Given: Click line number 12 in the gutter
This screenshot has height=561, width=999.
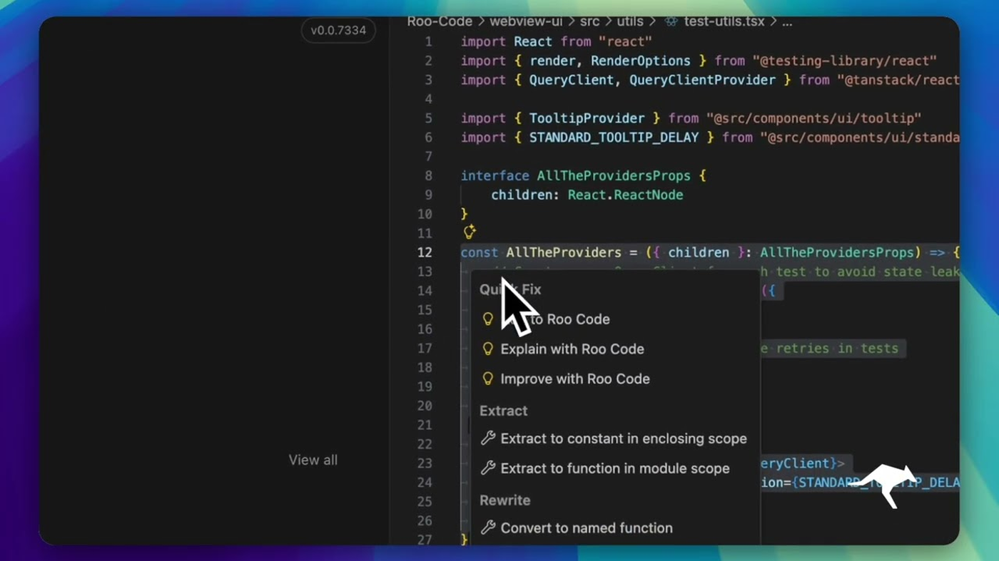Looking at the screenshot, I should [x=424, y=252].
